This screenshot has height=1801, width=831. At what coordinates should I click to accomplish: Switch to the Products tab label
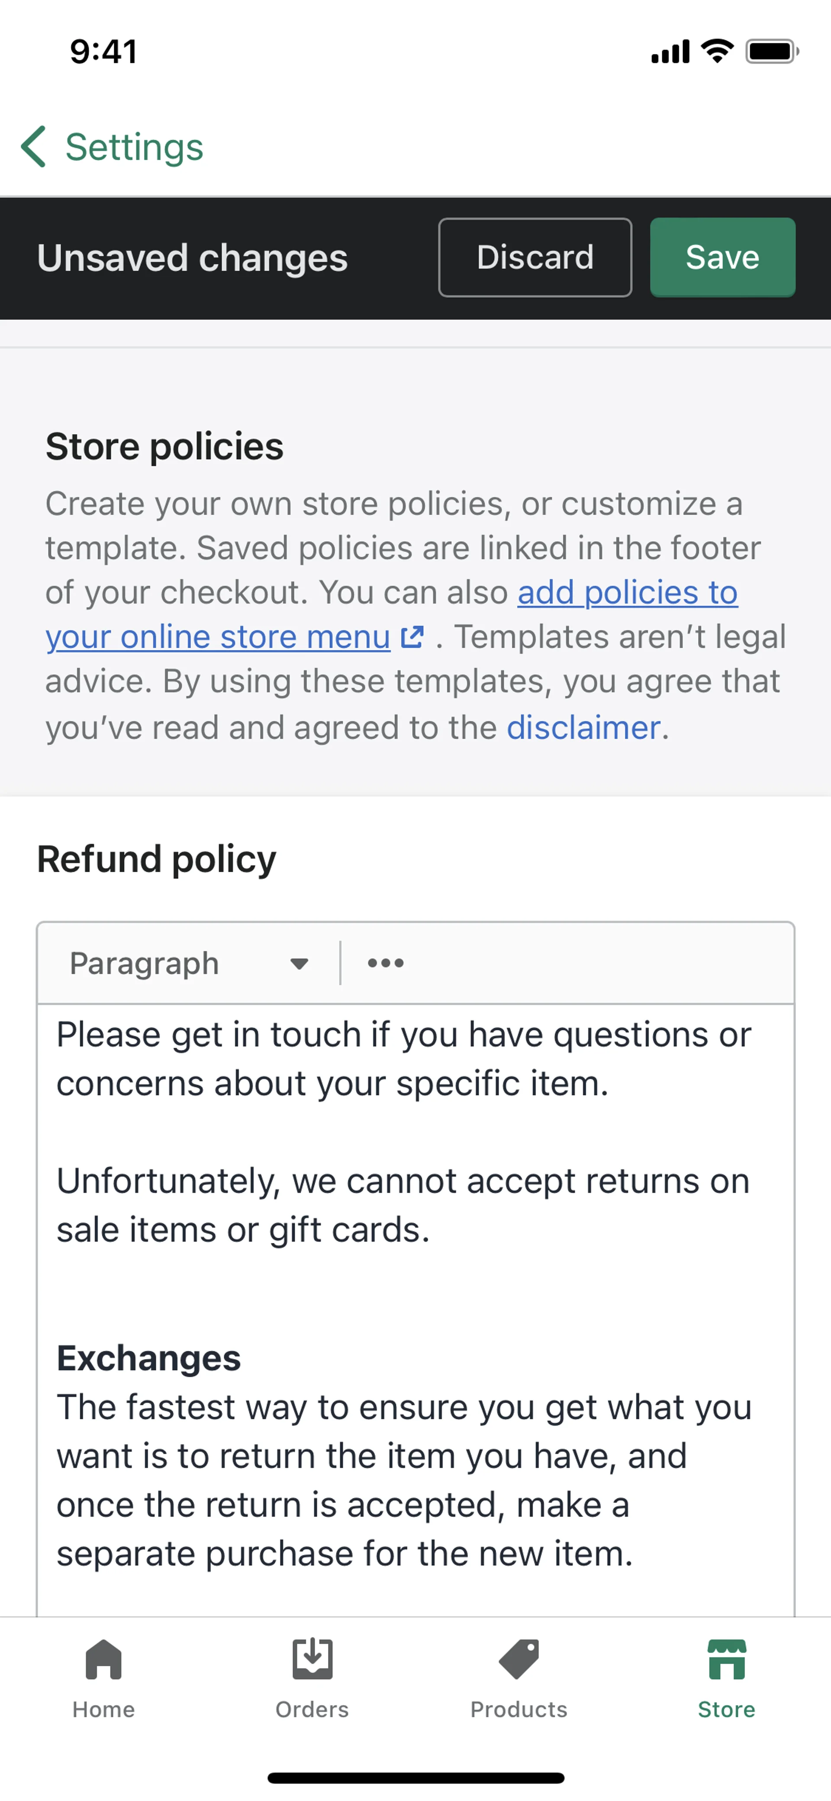tap(519, 1710)
